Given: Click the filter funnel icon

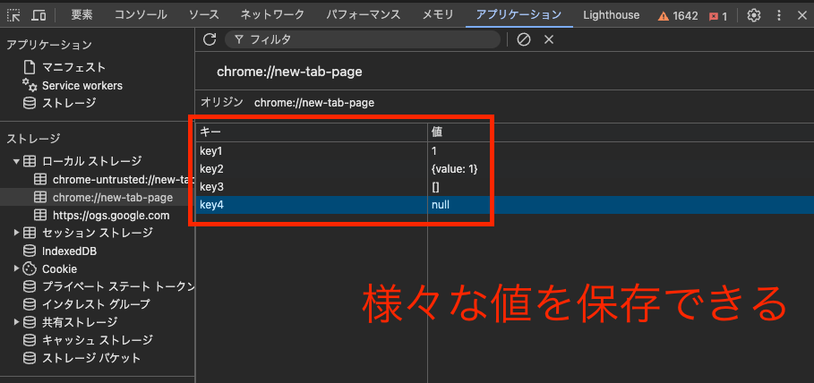Looking at the screenshot, I should (x=239, y=39).
